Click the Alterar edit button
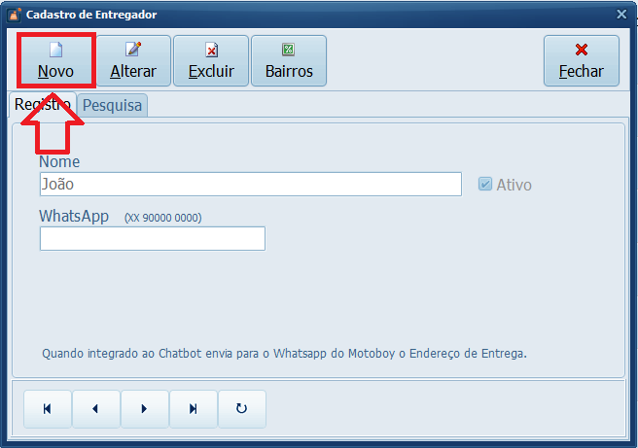638x448 pixels. coord(133,60)
